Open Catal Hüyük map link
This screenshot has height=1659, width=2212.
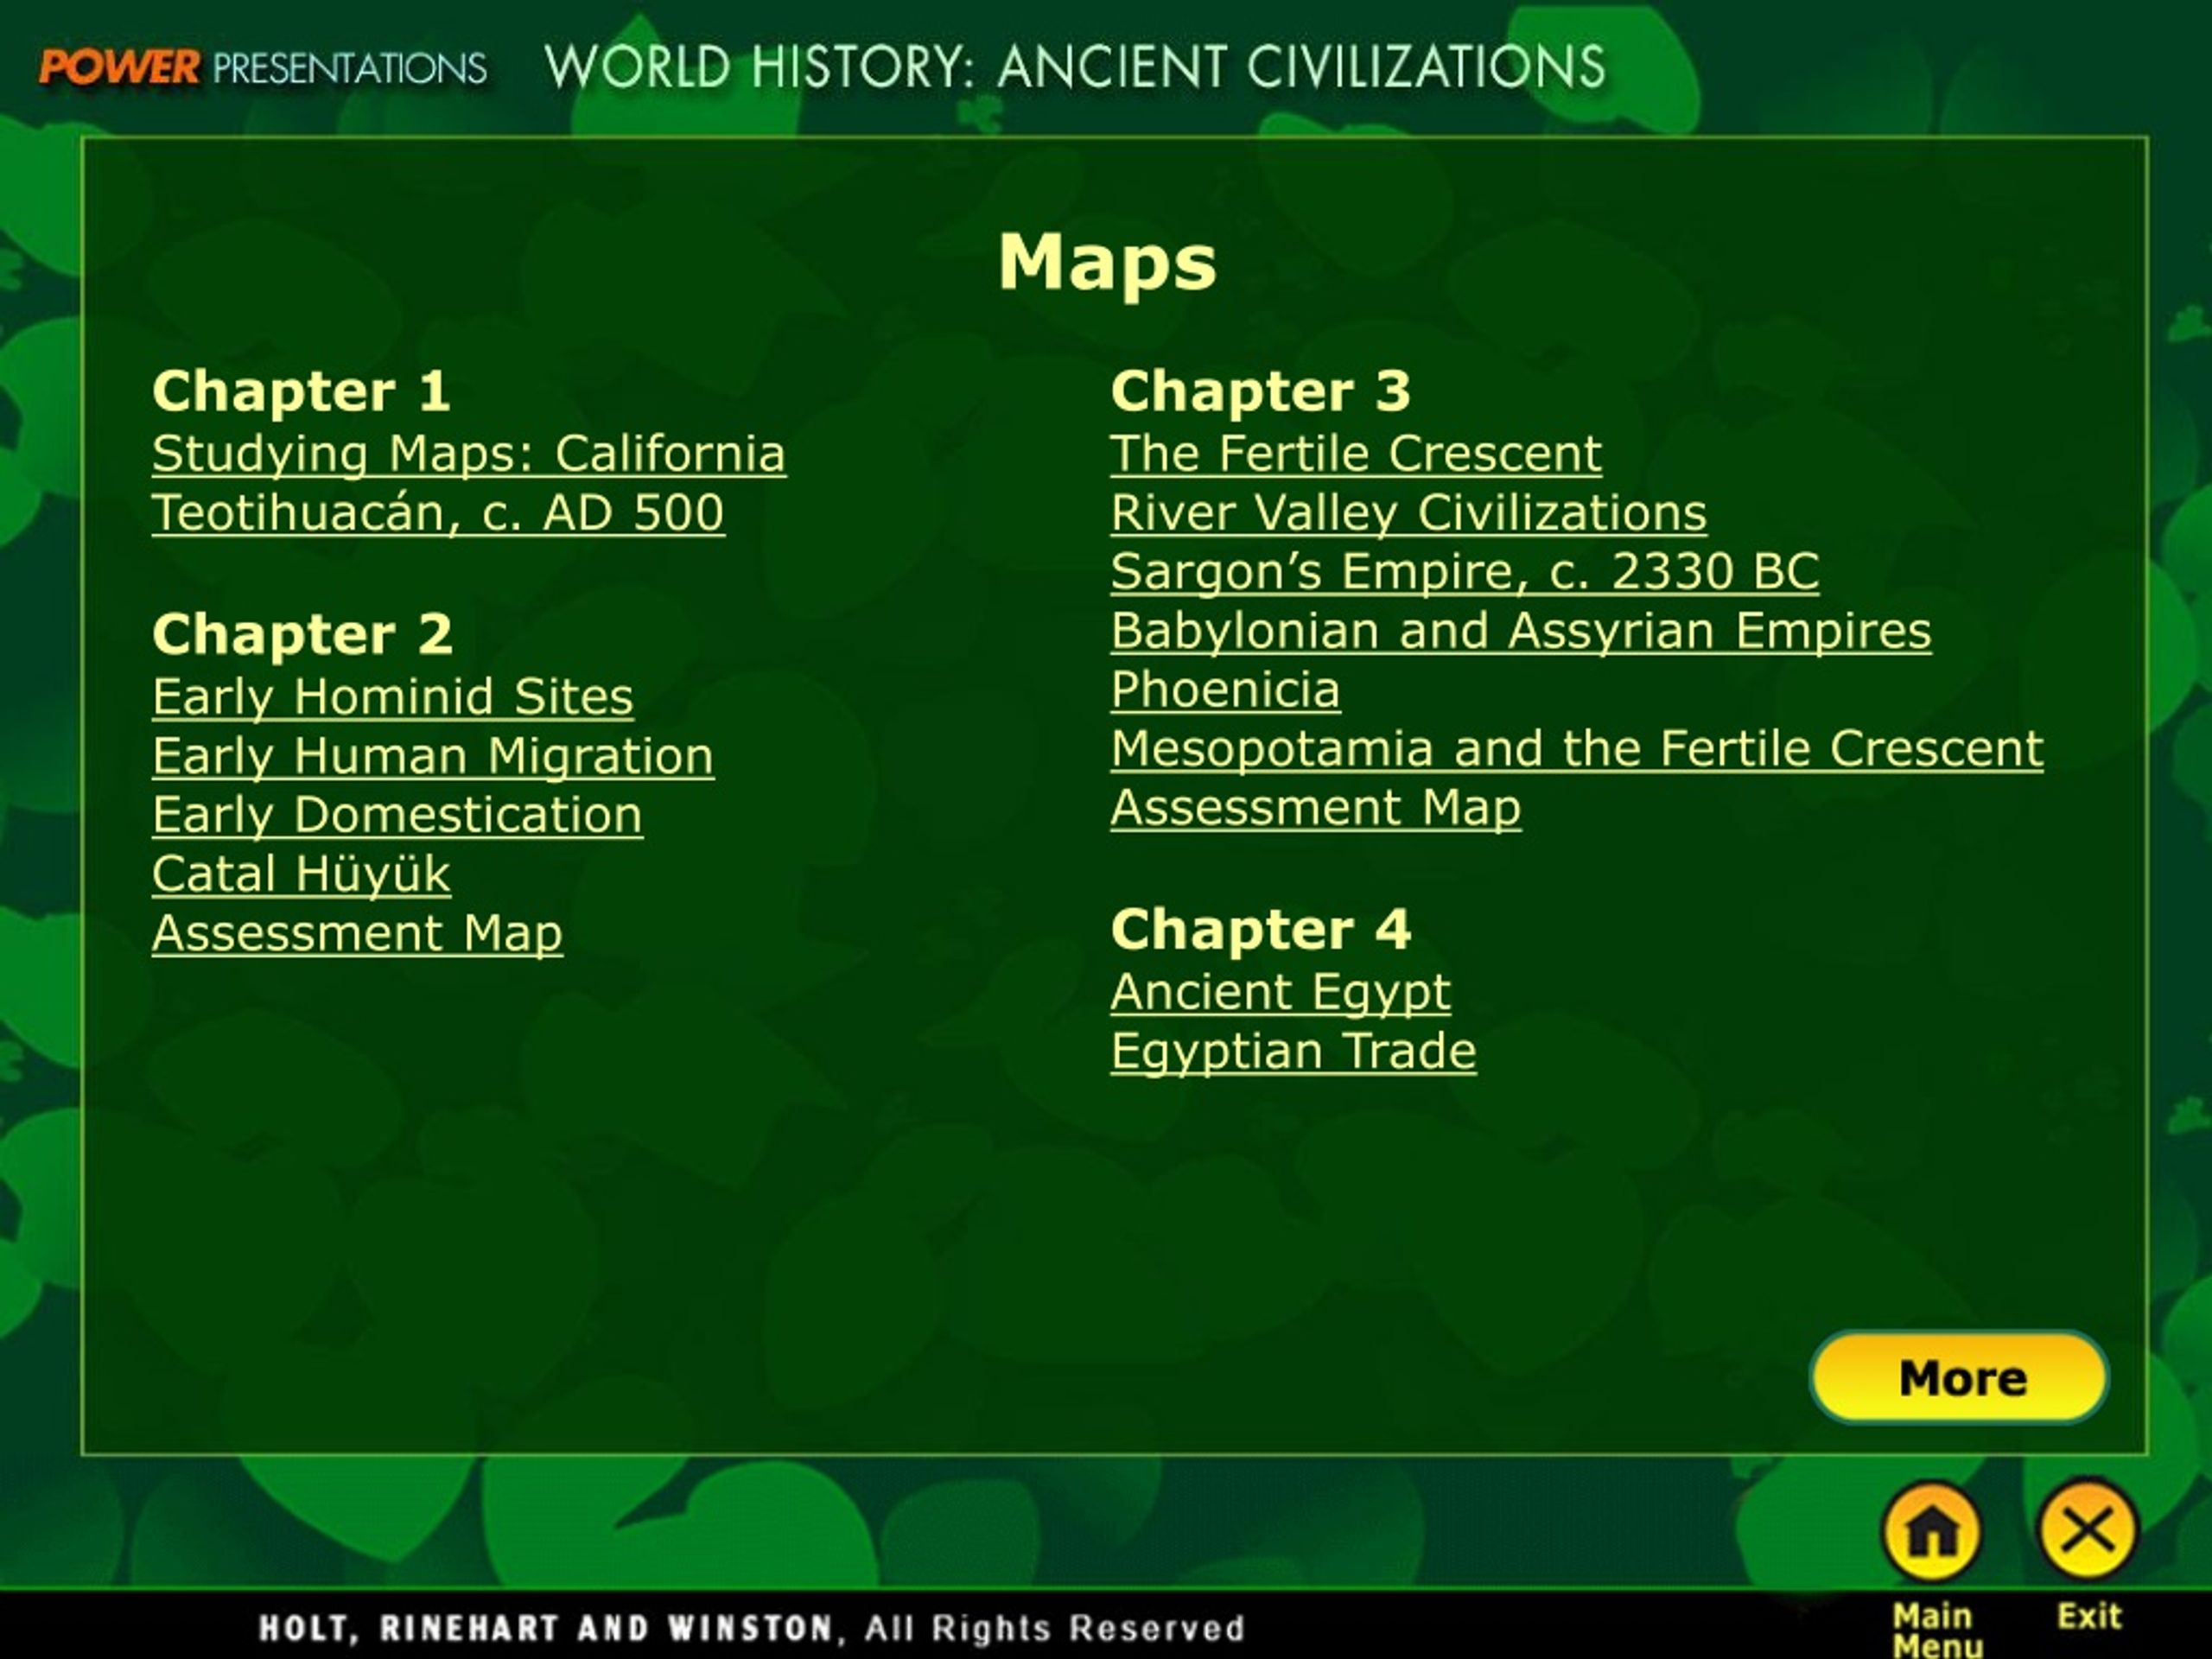coord(301,874)
